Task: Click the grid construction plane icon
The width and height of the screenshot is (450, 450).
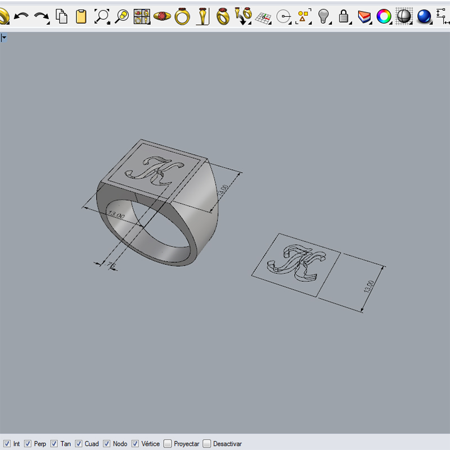Action: 263,17
